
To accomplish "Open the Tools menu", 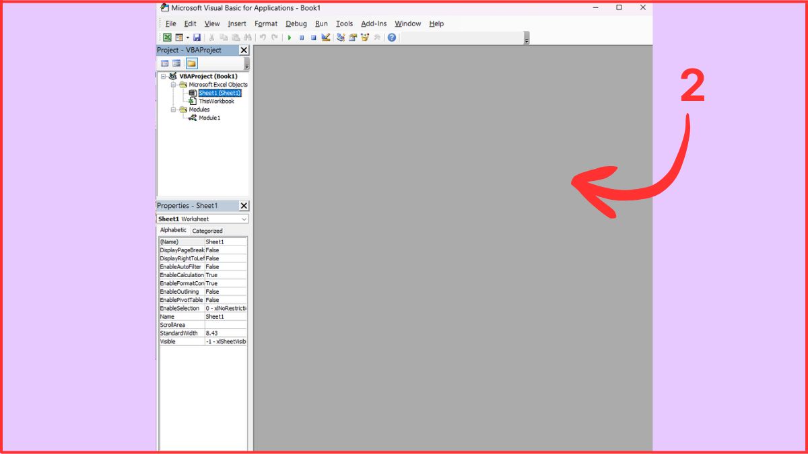I will click(x=345, y=24).
